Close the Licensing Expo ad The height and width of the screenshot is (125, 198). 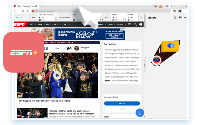coord(124,30)
